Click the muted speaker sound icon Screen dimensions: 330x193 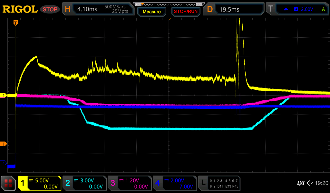pyautogui.click(x=310, y=183)
